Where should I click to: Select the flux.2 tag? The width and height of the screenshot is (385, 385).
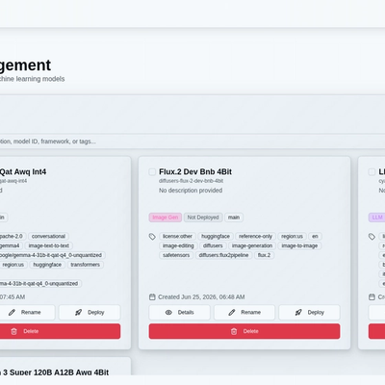pyautogui.click(x=264, y=255)
